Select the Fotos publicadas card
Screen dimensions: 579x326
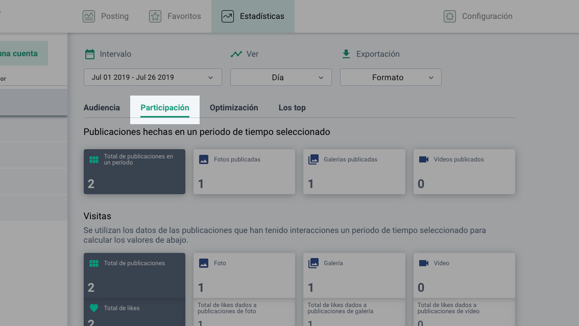click(x=244, y=172)
